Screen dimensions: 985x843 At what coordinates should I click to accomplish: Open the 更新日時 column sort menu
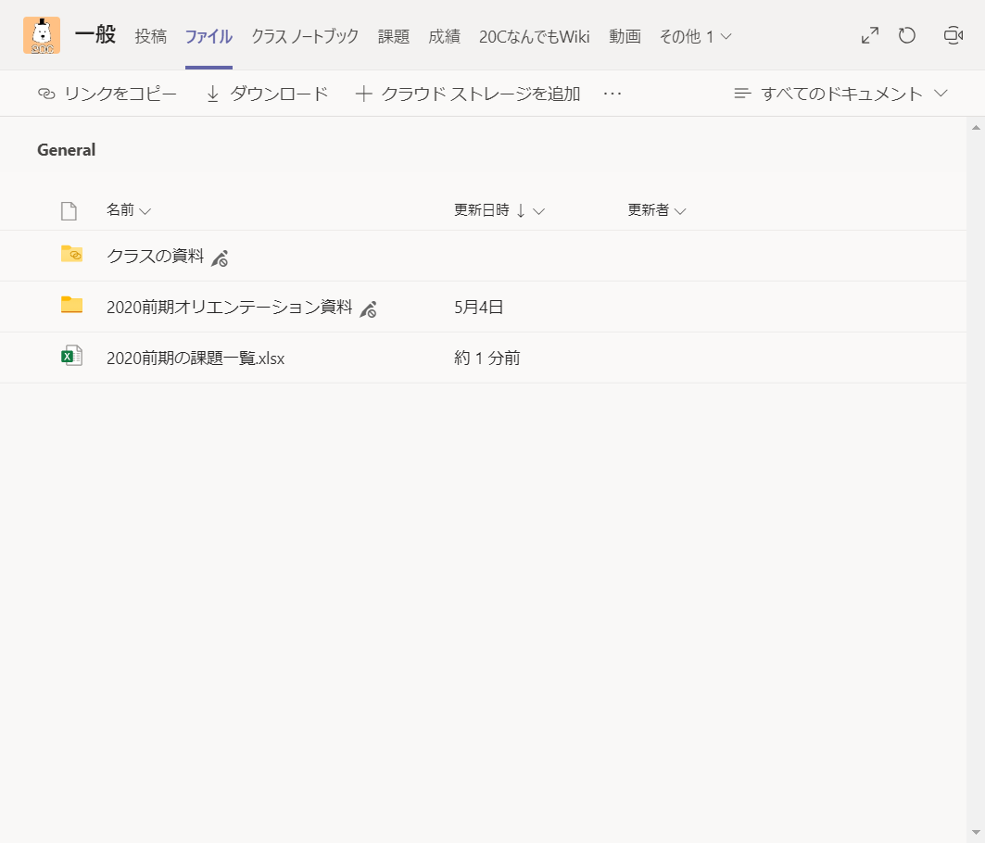[499, 210]
